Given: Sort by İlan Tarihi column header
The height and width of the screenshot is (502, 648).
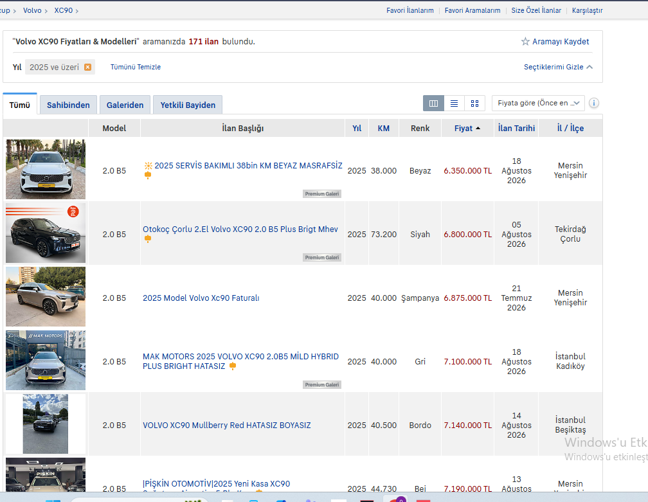Looking at the screenshot, I should 516,128.
